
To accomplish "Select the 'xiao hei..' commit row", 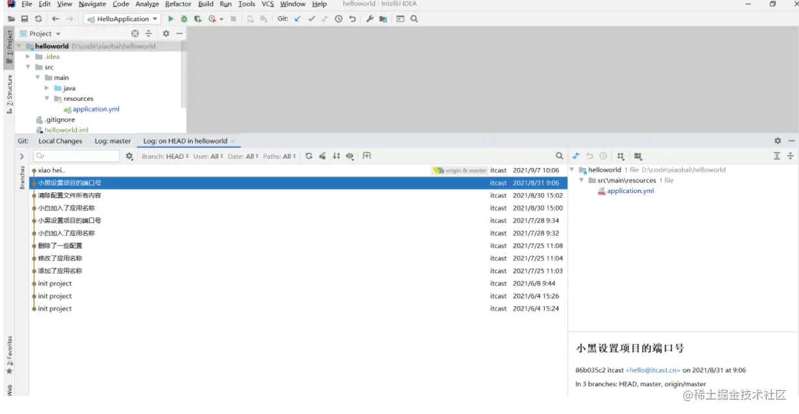I will [298, 171].
